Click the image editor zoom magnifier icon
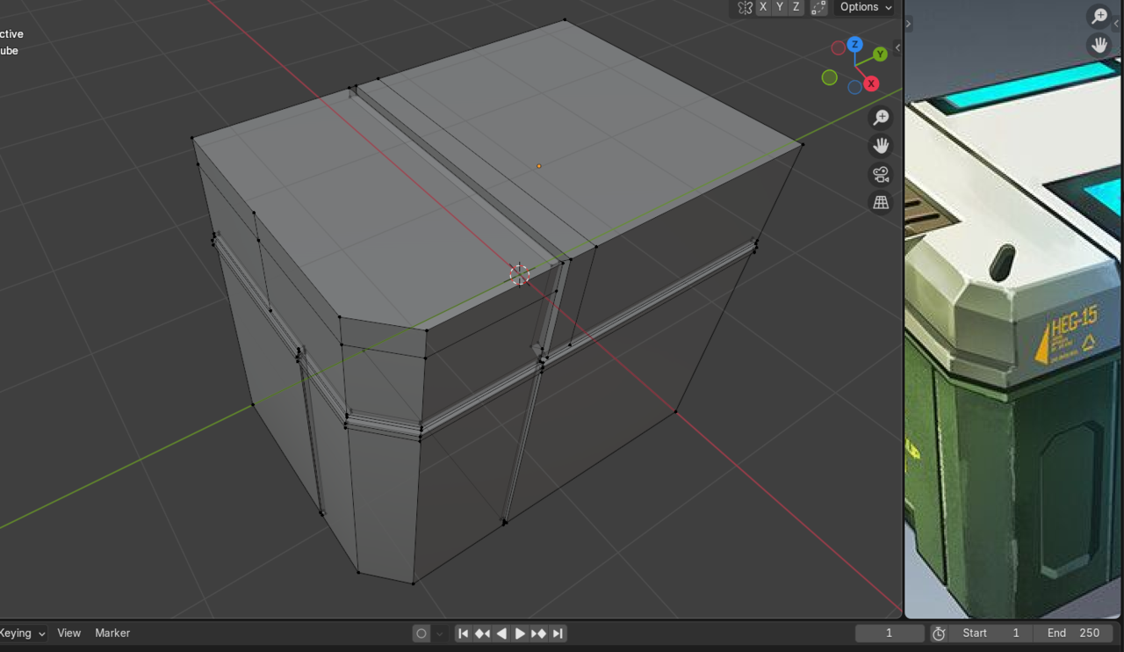The height and width of the screenshot is (652, 1124). (x=1099, y=16)
